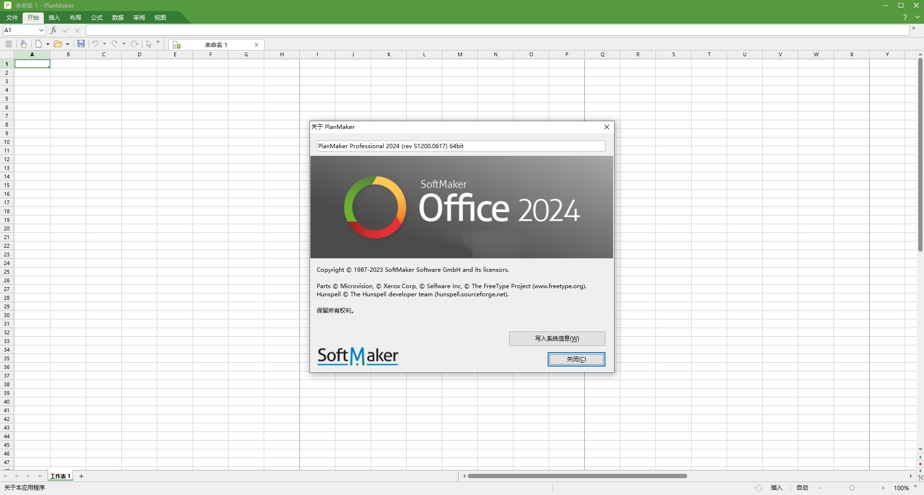Image resolution: width=924 pixels, height=495 pixels.
Task: Select row header 5
Action: pyautogui.click(x=7, y=99)
